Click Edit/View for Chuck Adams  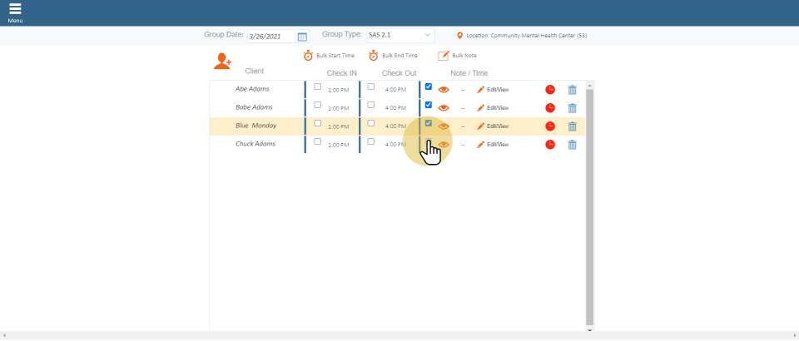[x=493, y=145]
